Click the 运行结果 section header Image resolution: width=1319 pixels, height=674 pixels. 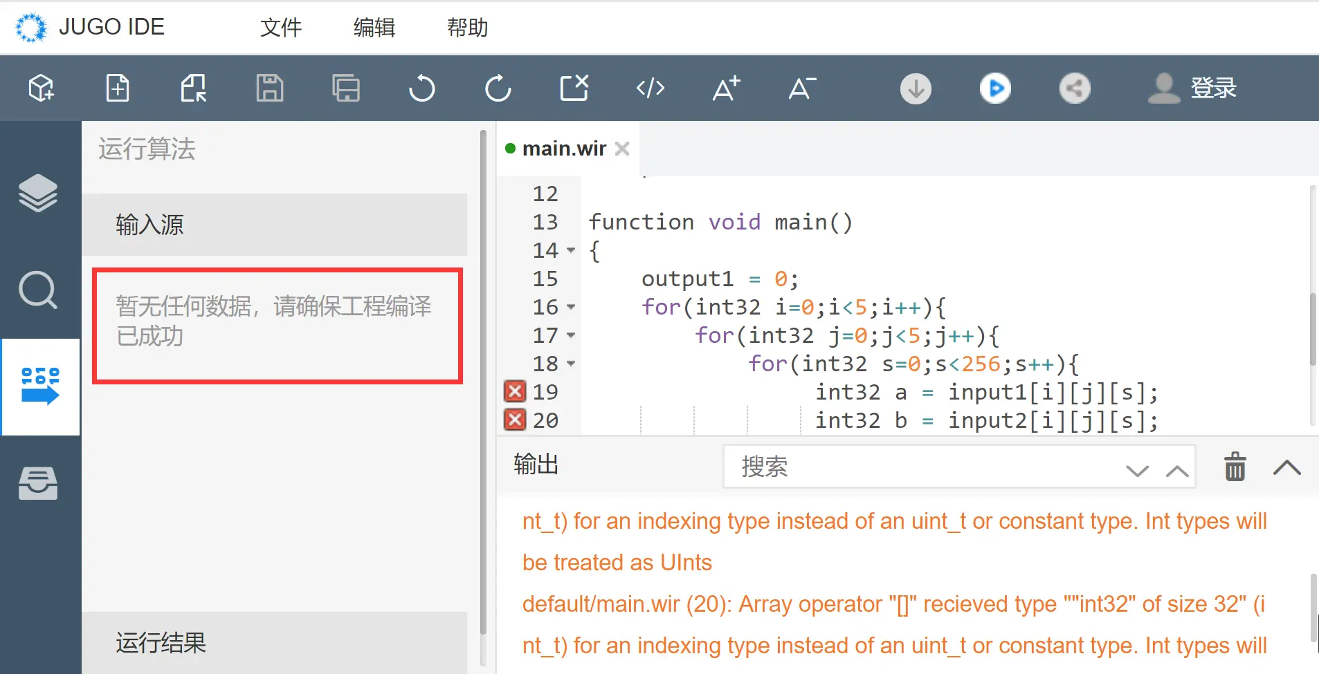[x=274, y=643]
